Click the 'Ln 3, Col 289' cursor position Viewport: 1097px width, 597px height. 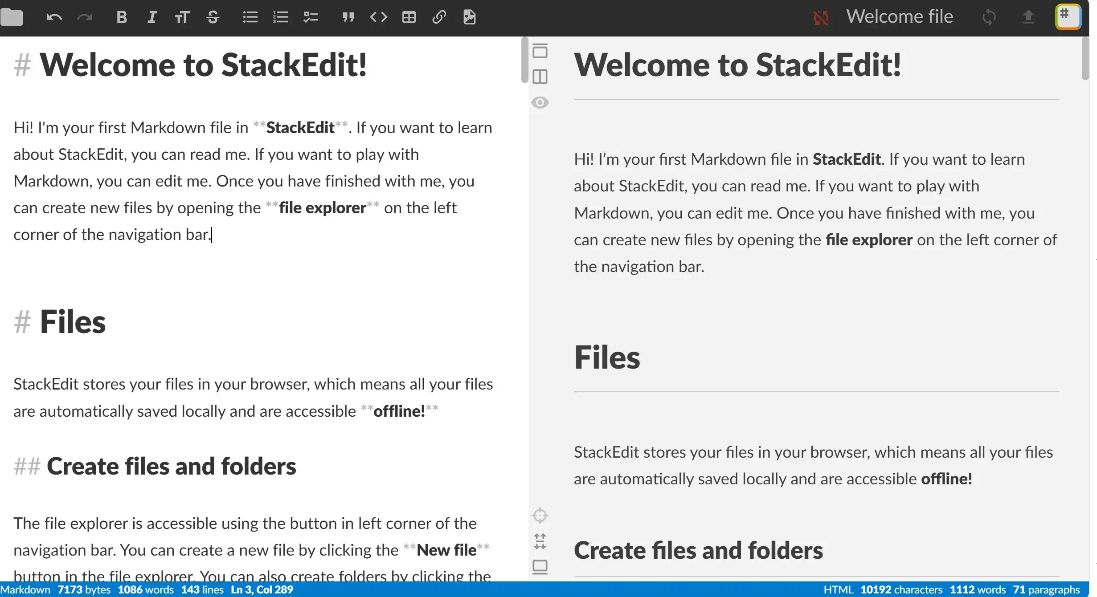click(262, 589)
